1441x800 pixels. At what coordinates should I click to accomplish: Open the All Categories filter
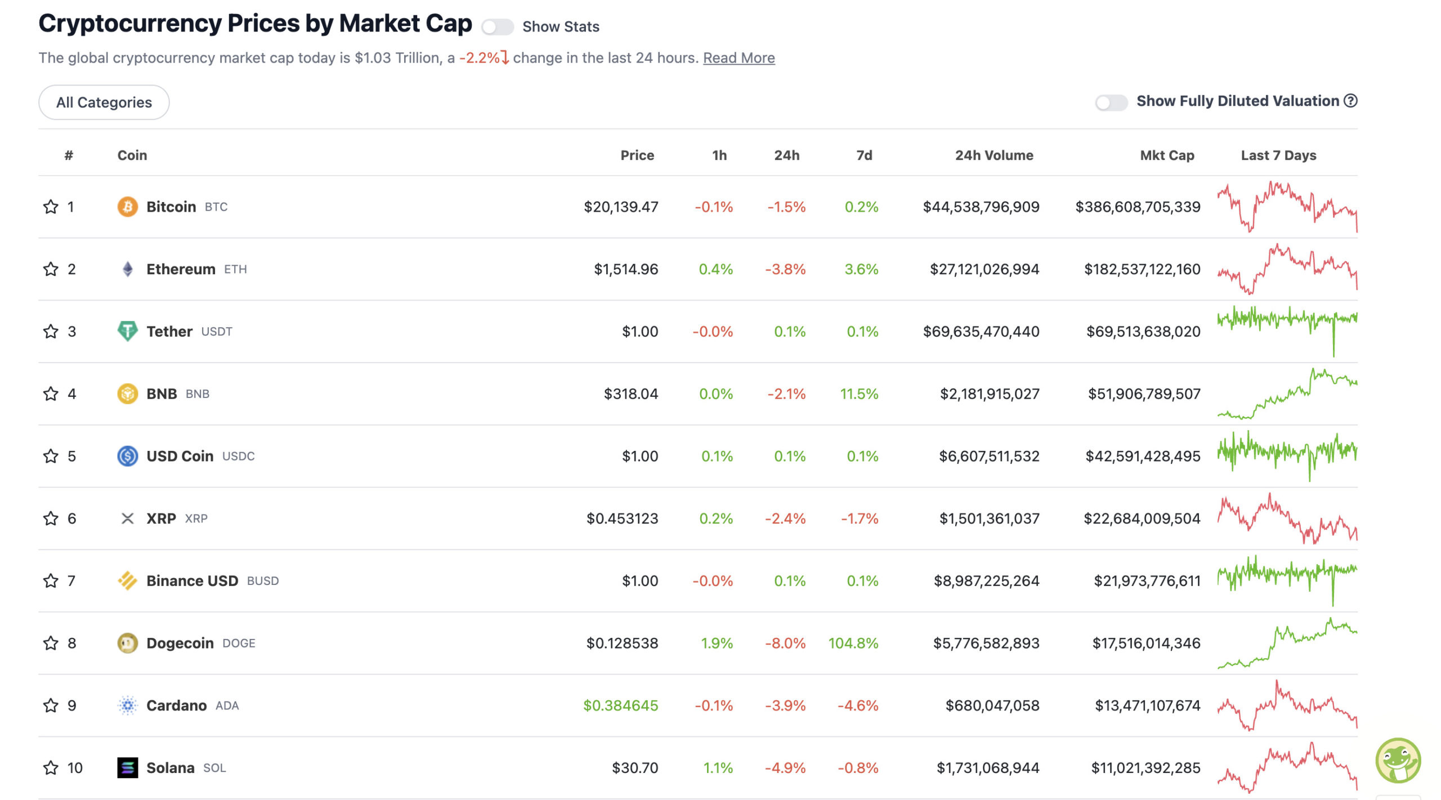tap(104, 102)
